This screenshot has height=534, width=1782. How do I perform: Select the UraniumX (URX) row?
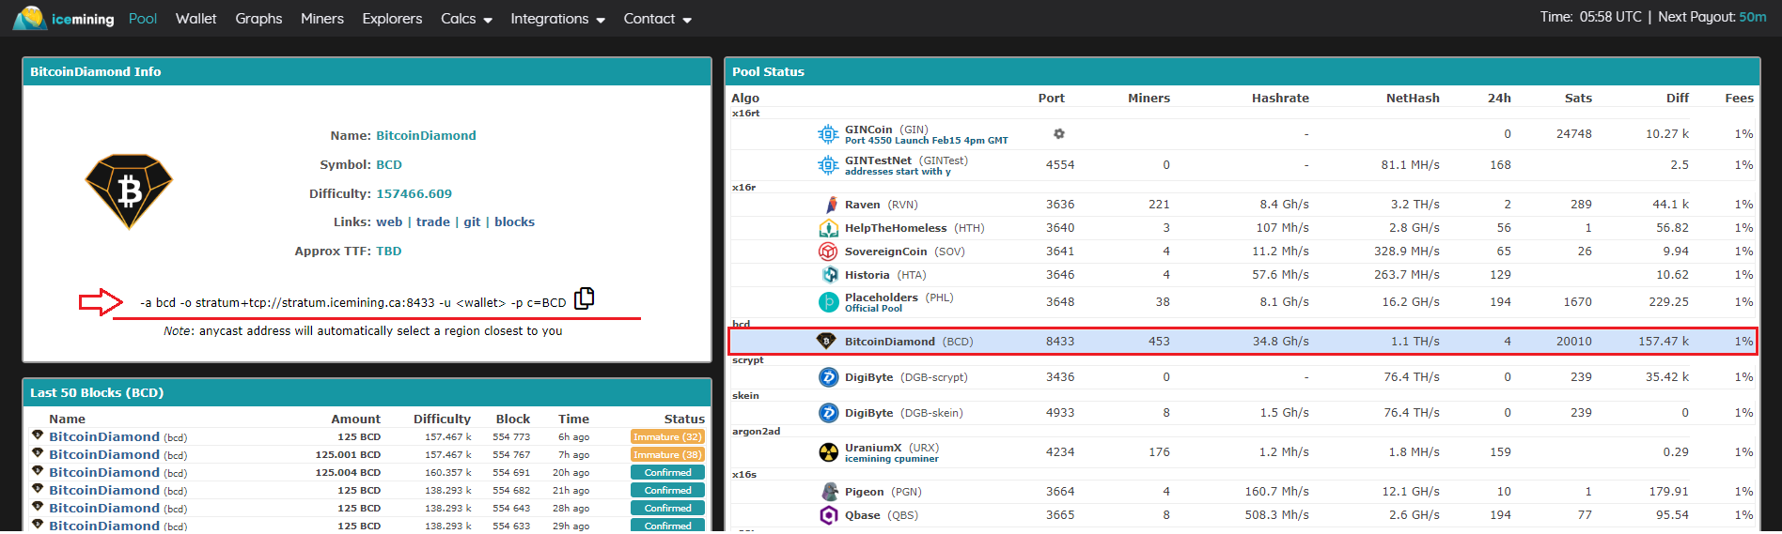click(x=1243, y=452)
